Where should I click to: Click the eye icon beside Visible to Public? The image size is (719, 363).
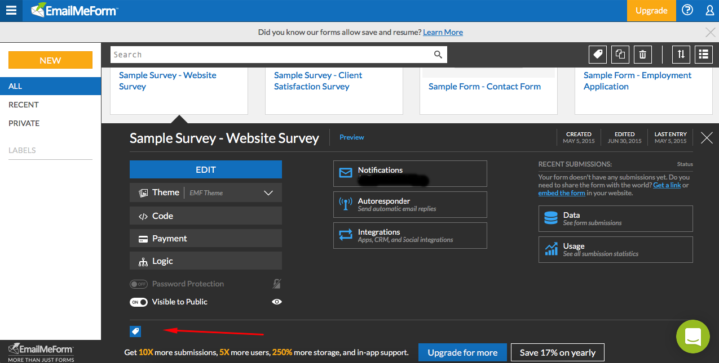tap(276, 302)
